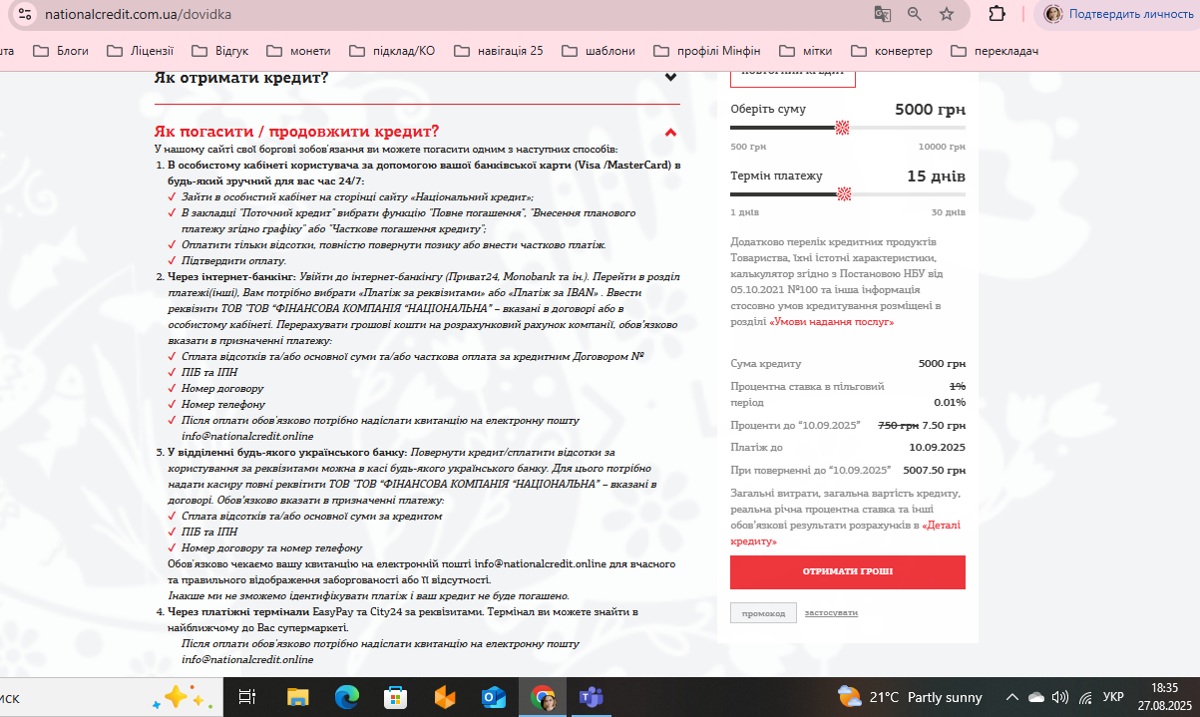The image size is (1200, 717).
Task: Open the шаблони bookmarks folder
Action: tap(599, 51)
